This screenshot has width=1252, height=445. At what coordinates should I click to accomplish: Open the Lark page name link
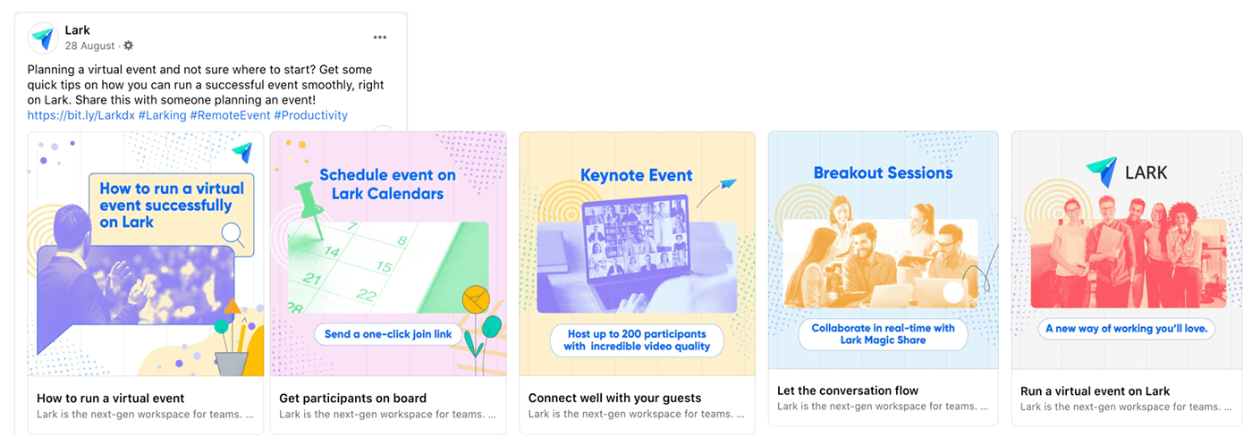point(78,30)
